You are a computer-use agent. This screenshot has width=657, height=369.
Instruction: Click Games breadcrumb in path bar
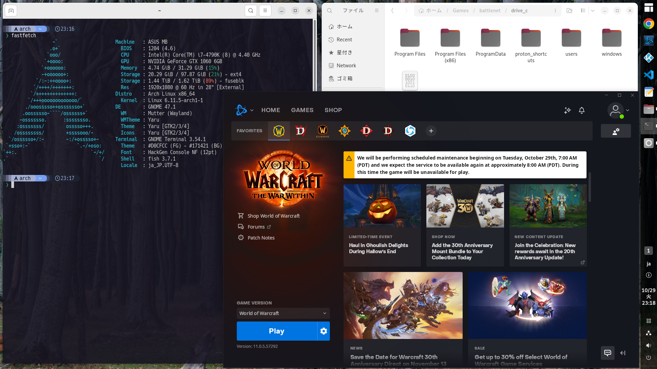coord(461,11)
